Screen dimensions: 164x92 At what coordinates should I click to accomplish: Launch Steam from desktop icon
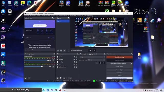[152, 21]
